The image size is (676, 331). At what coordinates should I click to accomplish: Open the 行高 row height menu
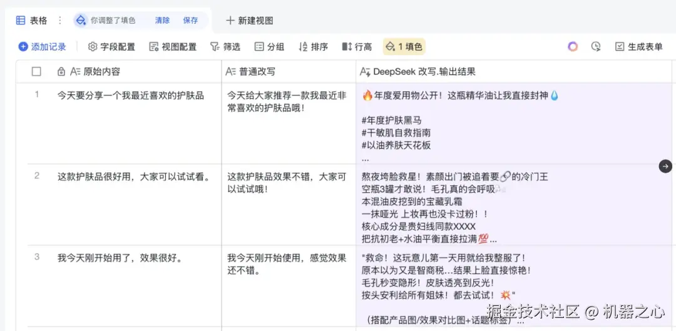357,46
